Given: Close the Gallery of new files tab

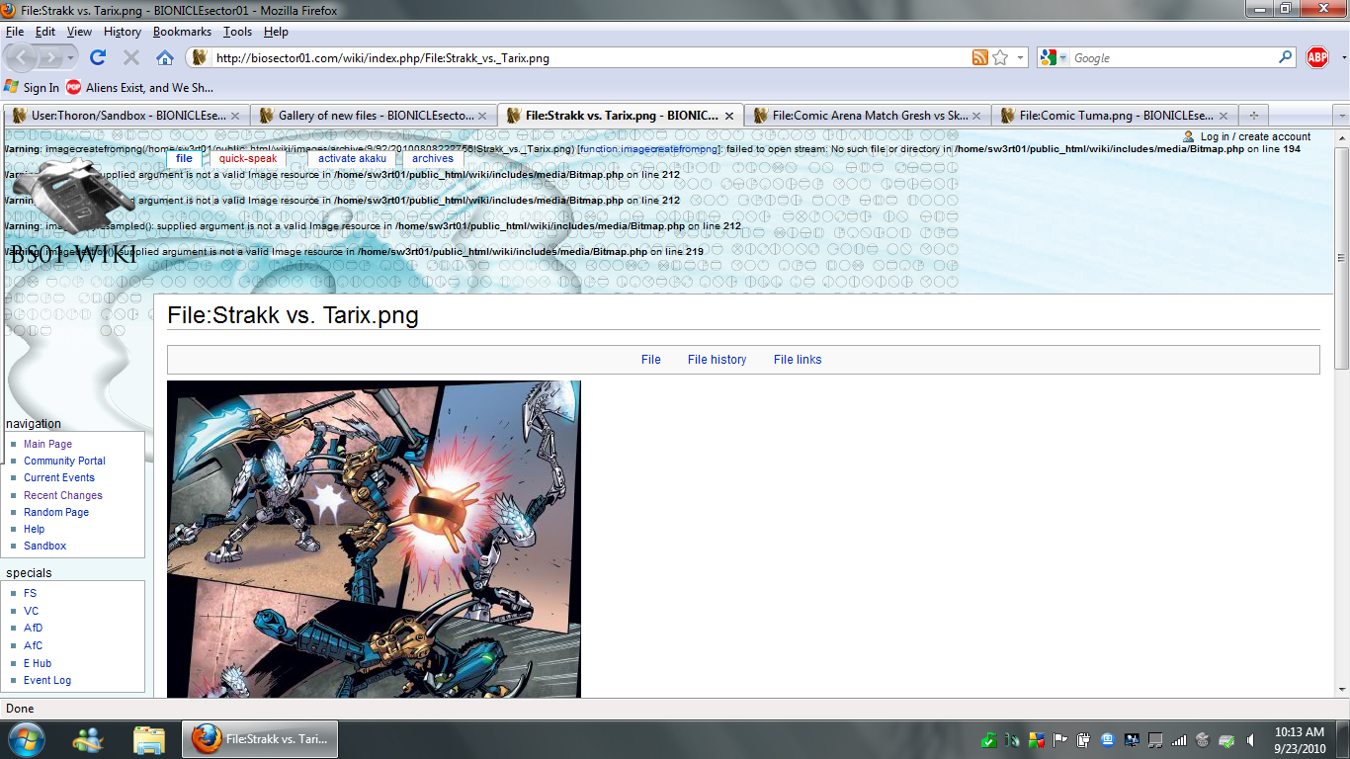Looking at the screenshot, I should (482, 116).
